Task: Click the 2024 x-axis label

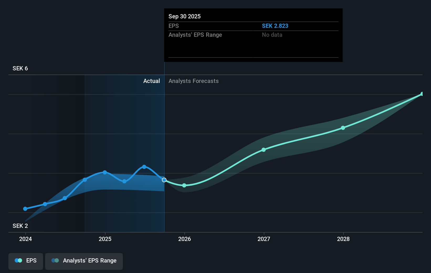Action: pyautogui.click(x=25, y=239)
